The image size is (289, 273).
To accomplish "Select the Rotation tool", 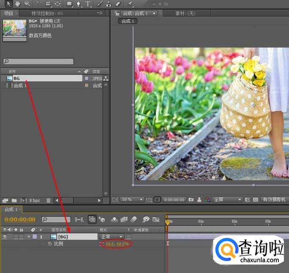I will click(x=39, y=4).
